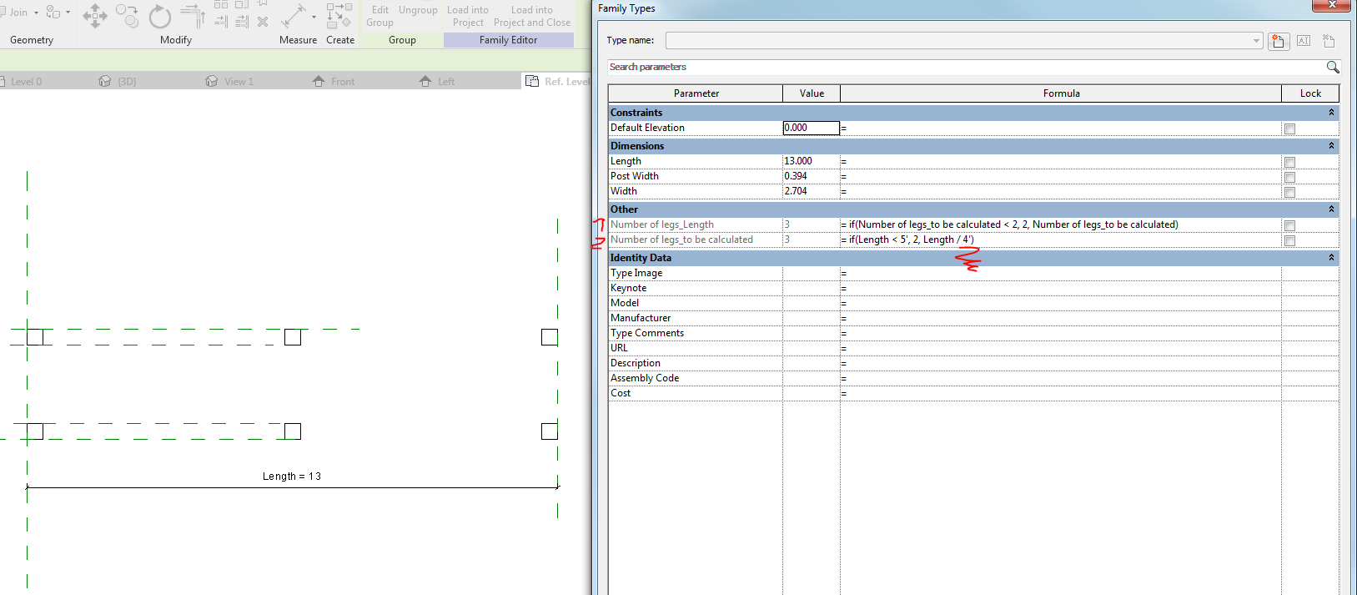This screenshot has height=595, width=1357.
Task: Click the Length value cell 13.000
Action: [x=811, y=161]
